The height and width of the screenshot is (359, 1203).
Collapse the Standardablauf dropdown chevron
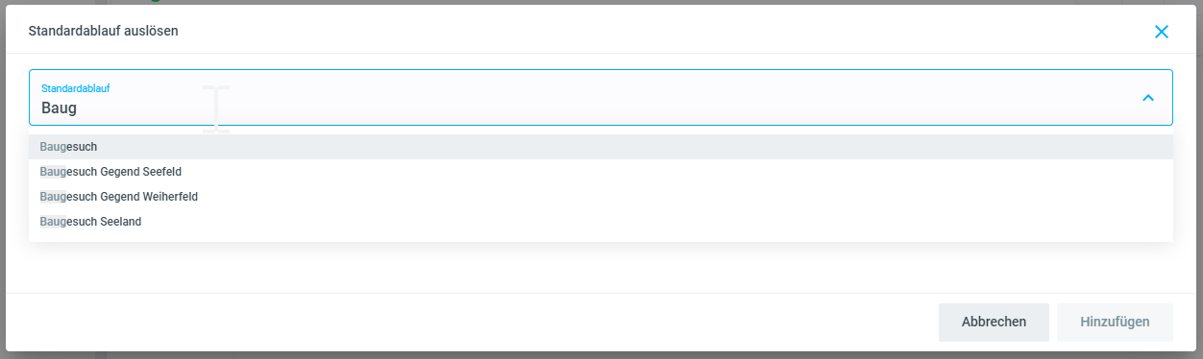[1147, 98]
